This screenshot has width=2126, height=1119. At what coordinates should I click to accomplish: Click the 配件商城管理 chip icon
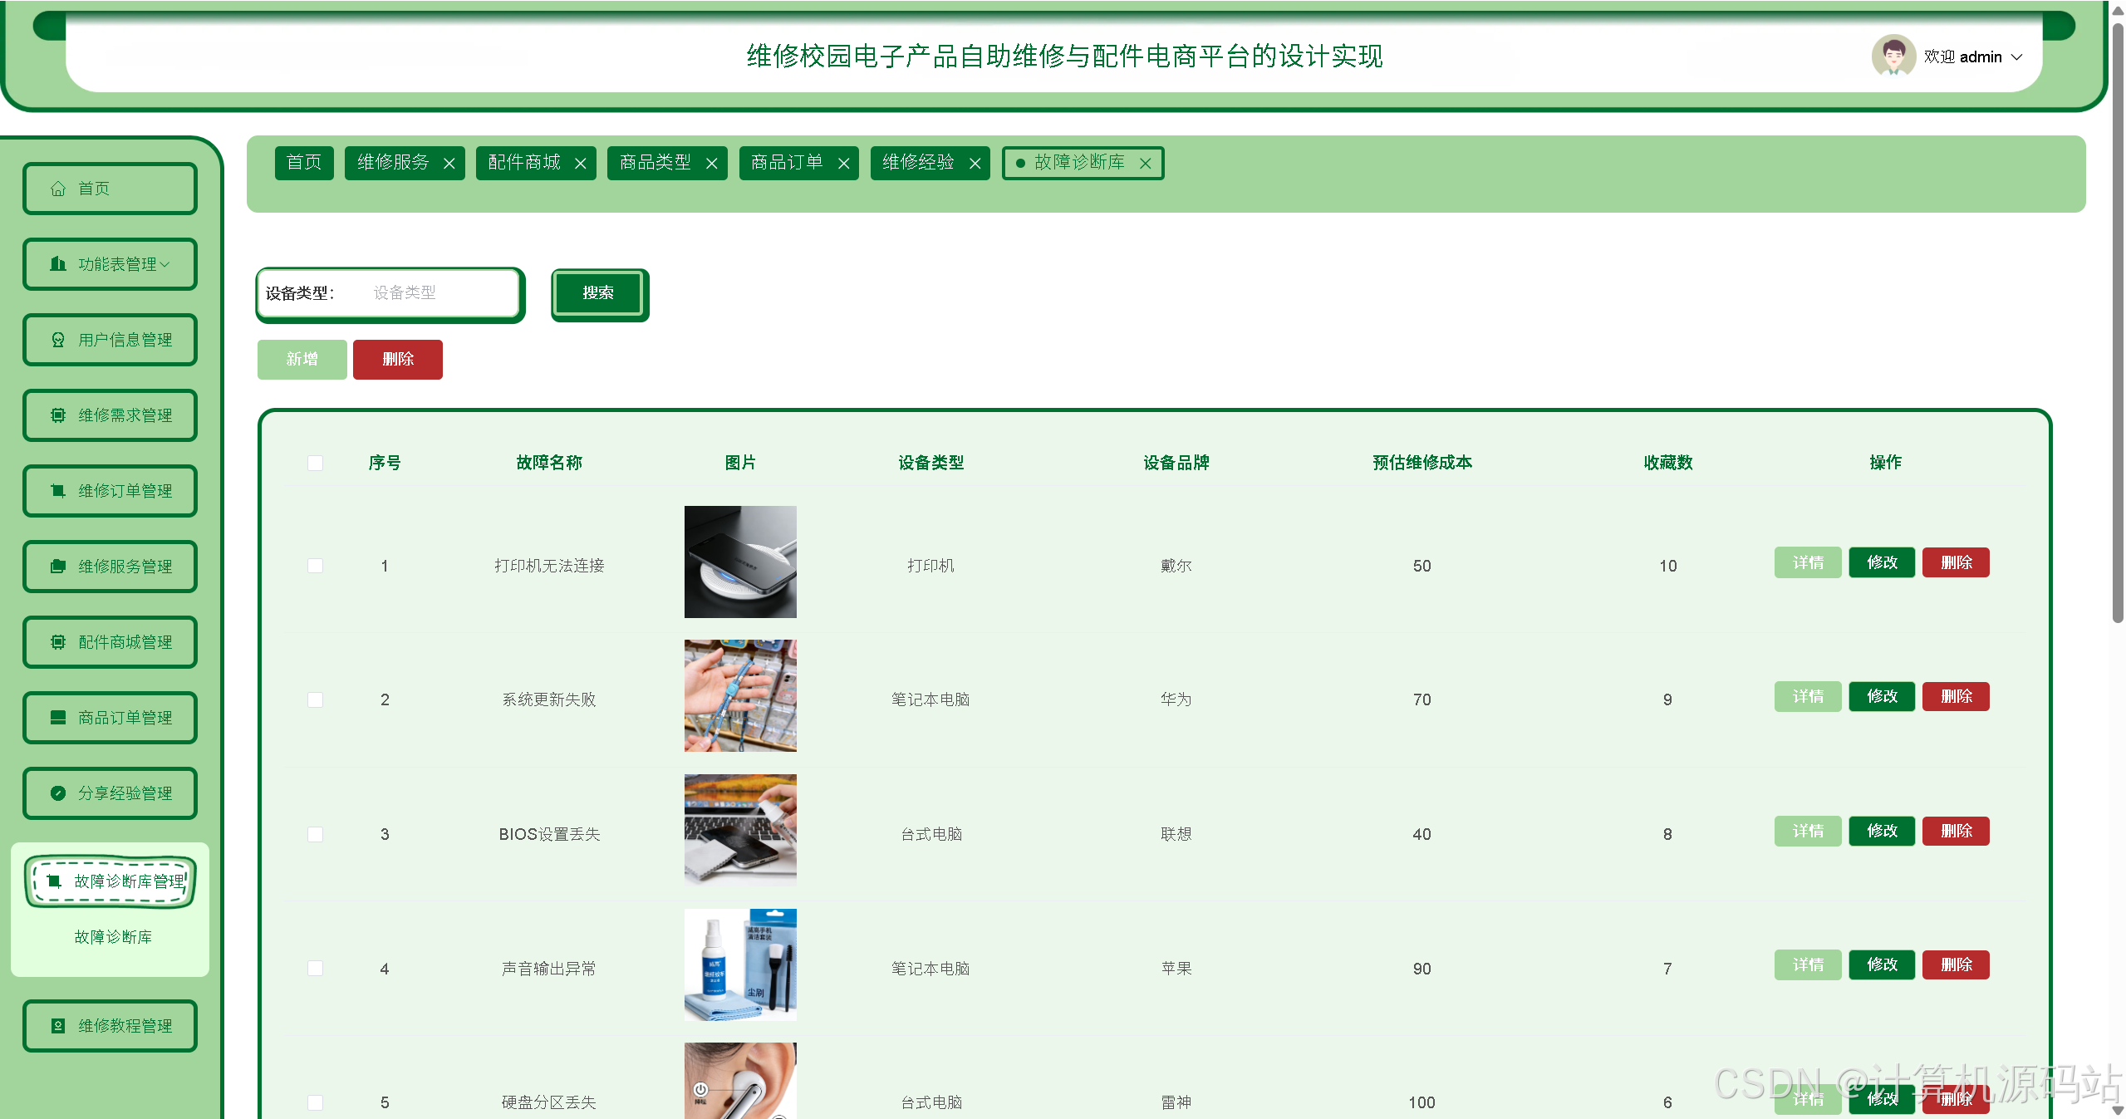coord(58,642)
